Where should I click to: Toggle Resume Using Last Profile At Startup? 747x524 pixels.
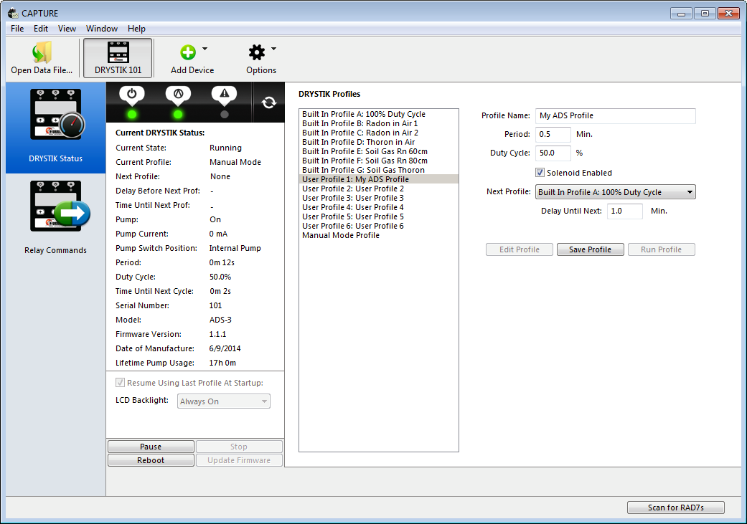coord(121,383)
